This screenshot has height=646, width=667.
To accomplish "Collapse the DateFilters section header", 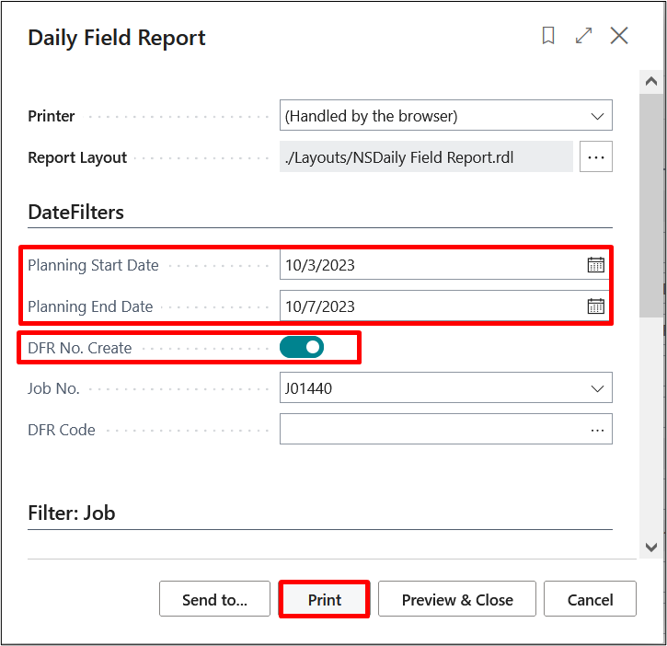I will tap(76, 212).
